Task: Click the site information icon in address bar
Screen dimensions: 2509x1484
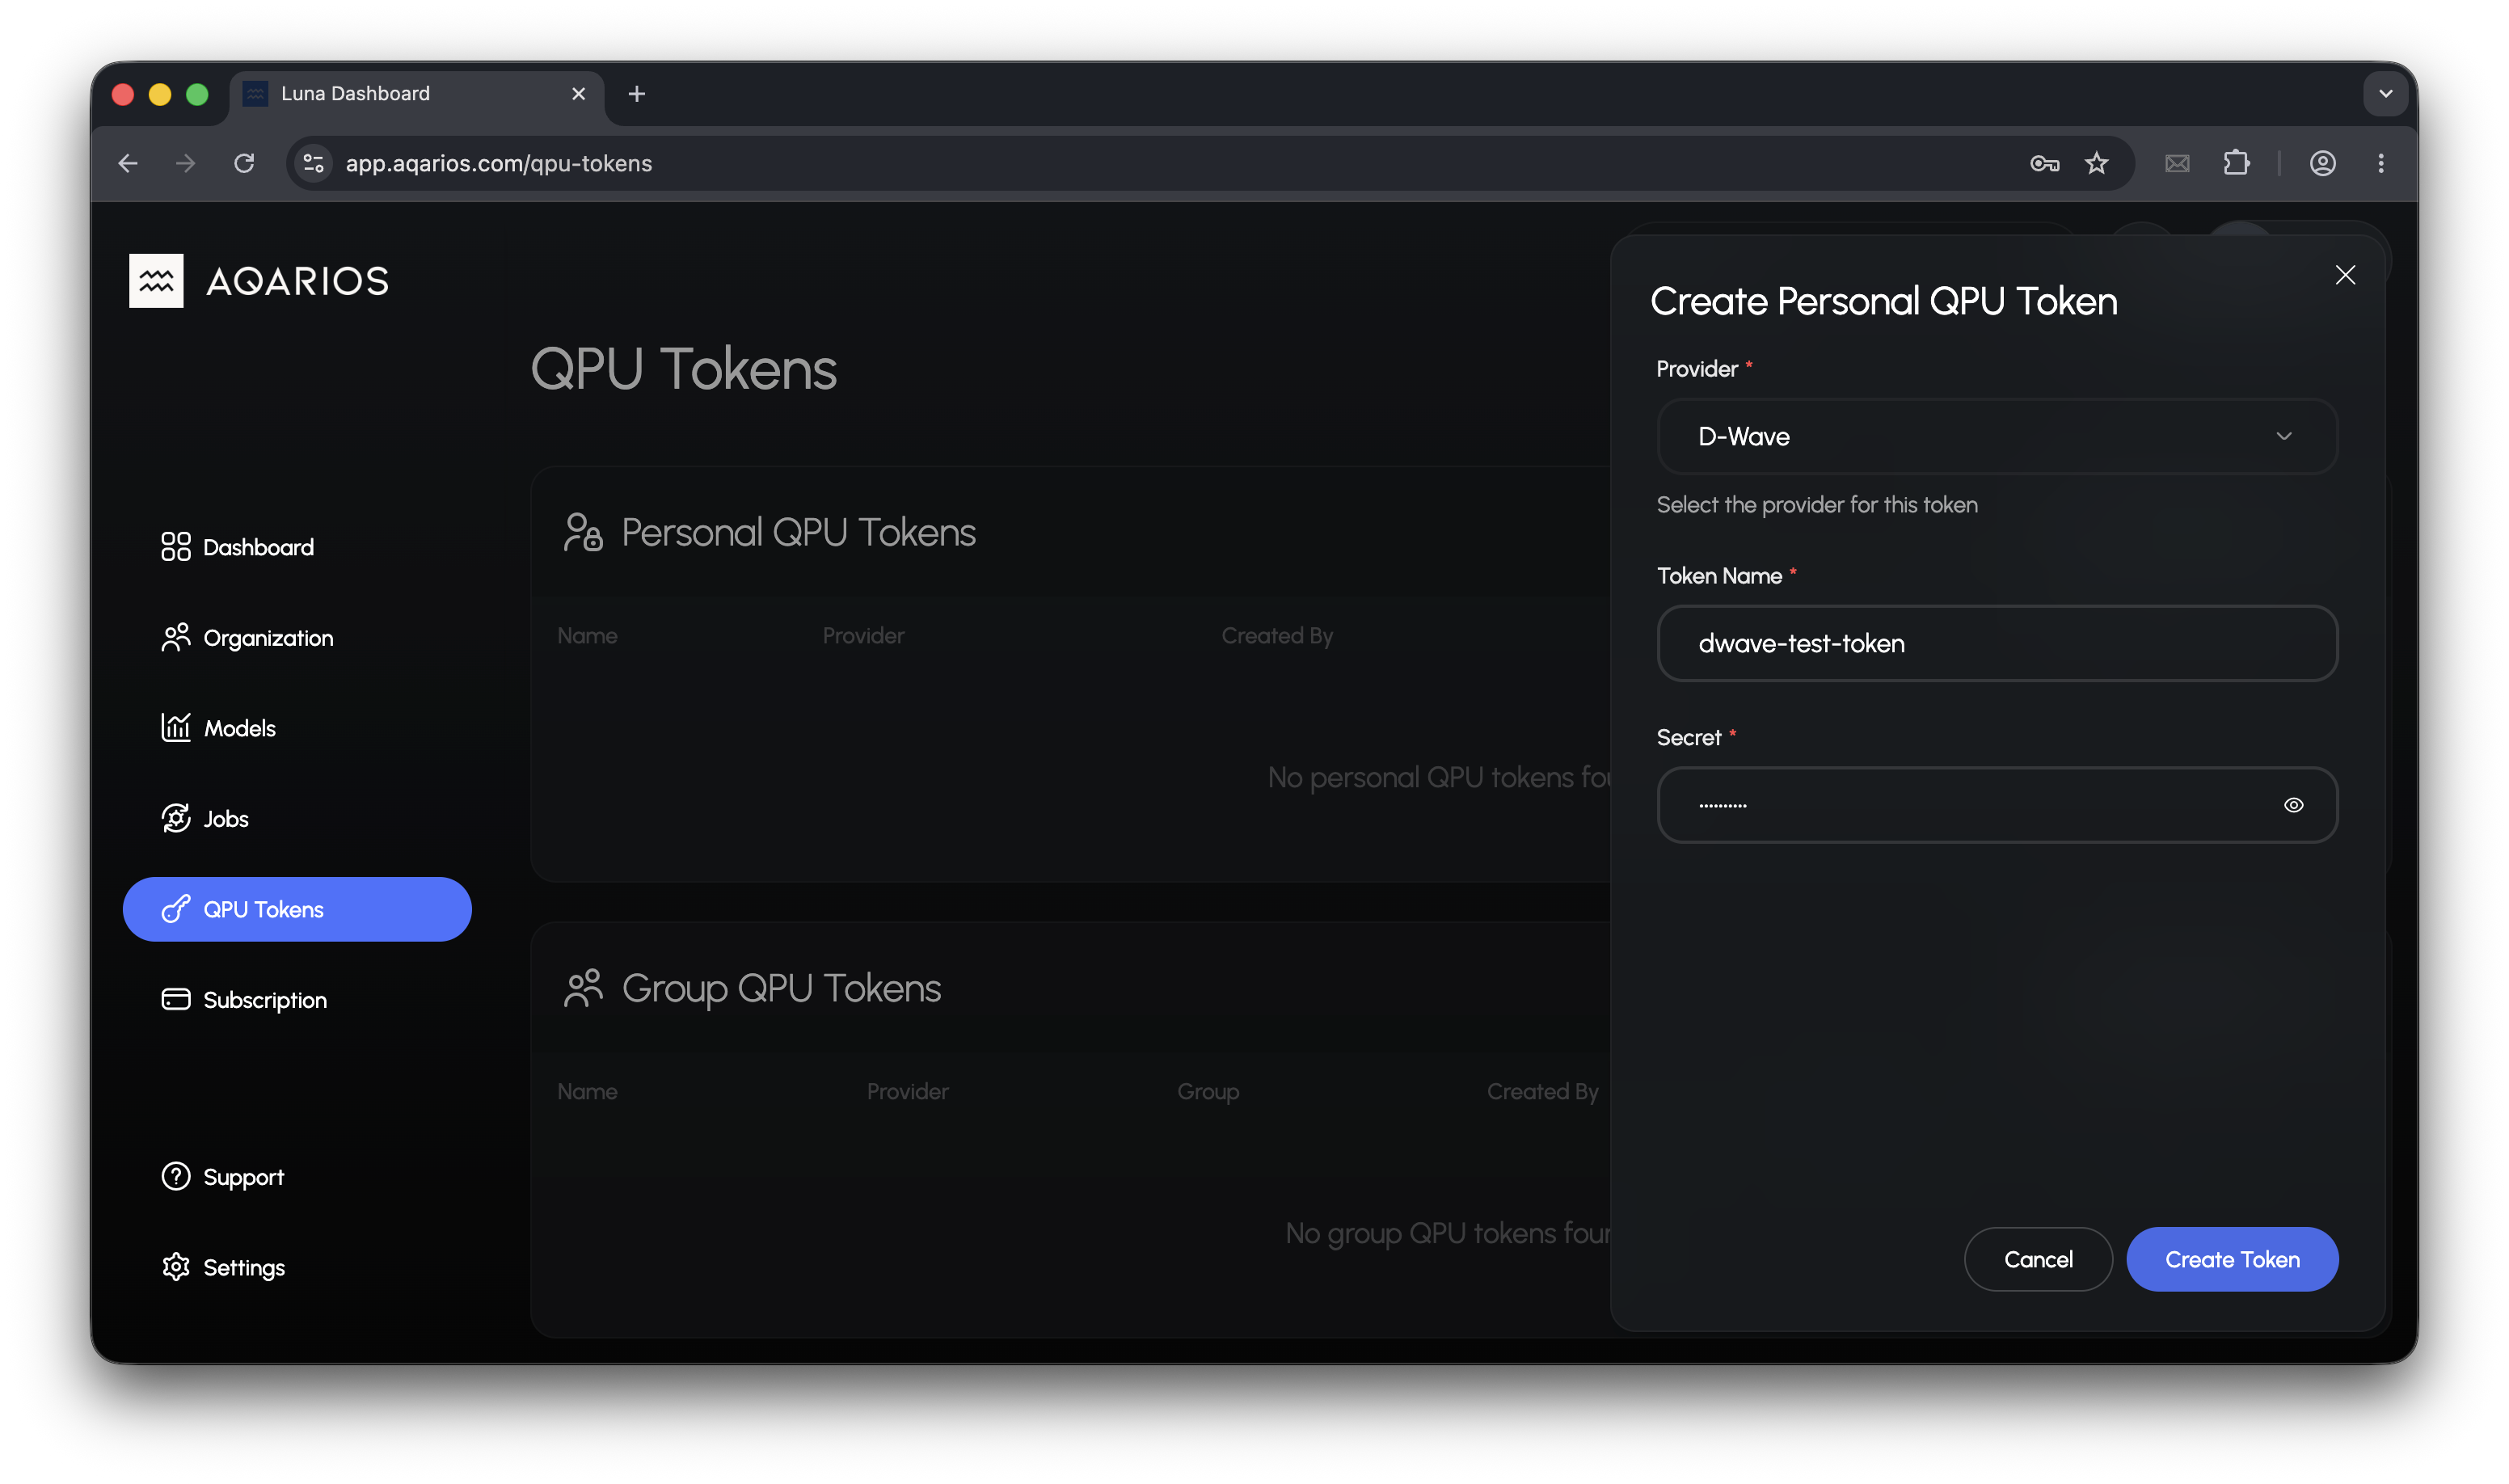Action: 314,163
